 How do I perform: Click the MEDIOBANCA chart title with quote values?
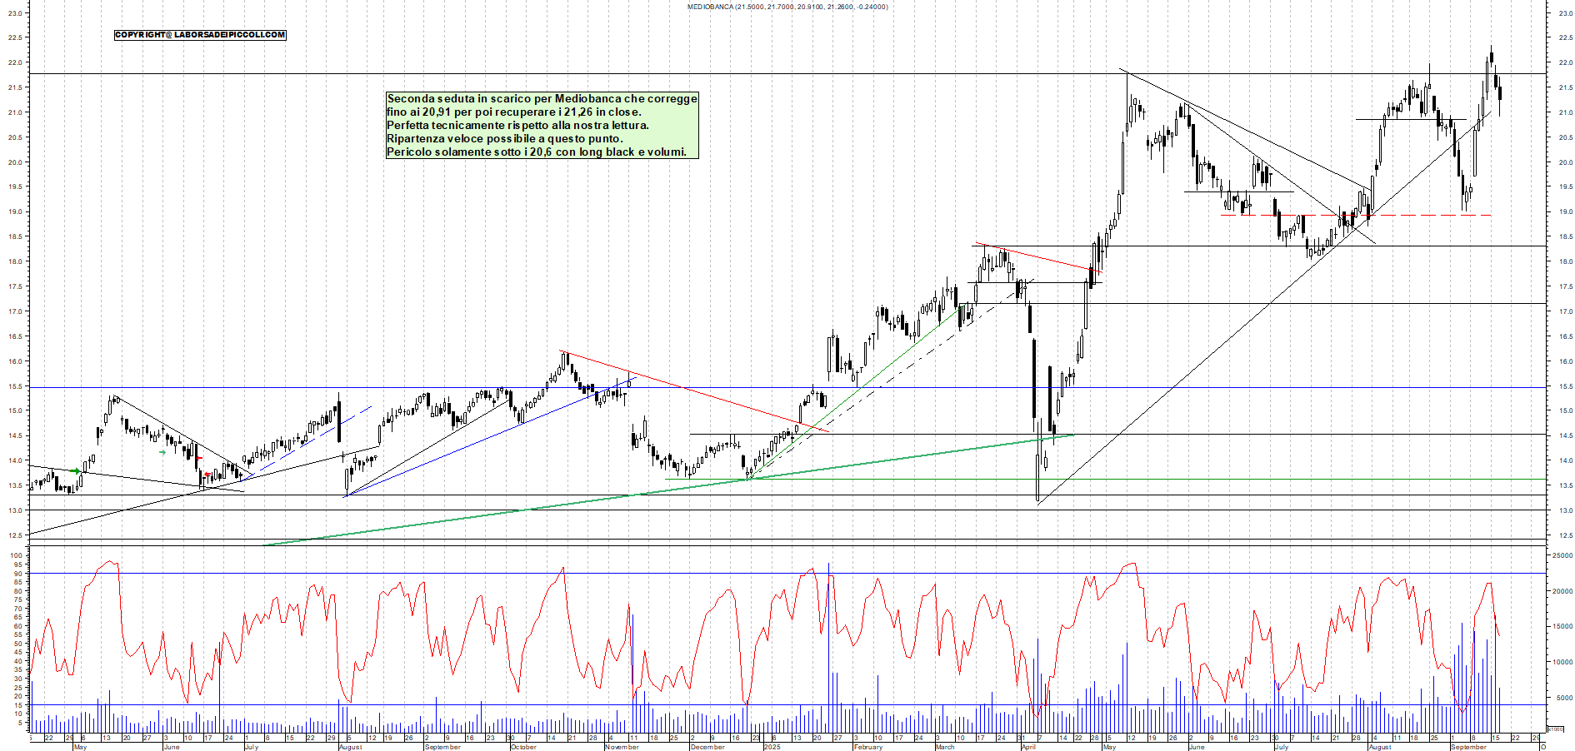pyautogui.click(x=787, y=7)
